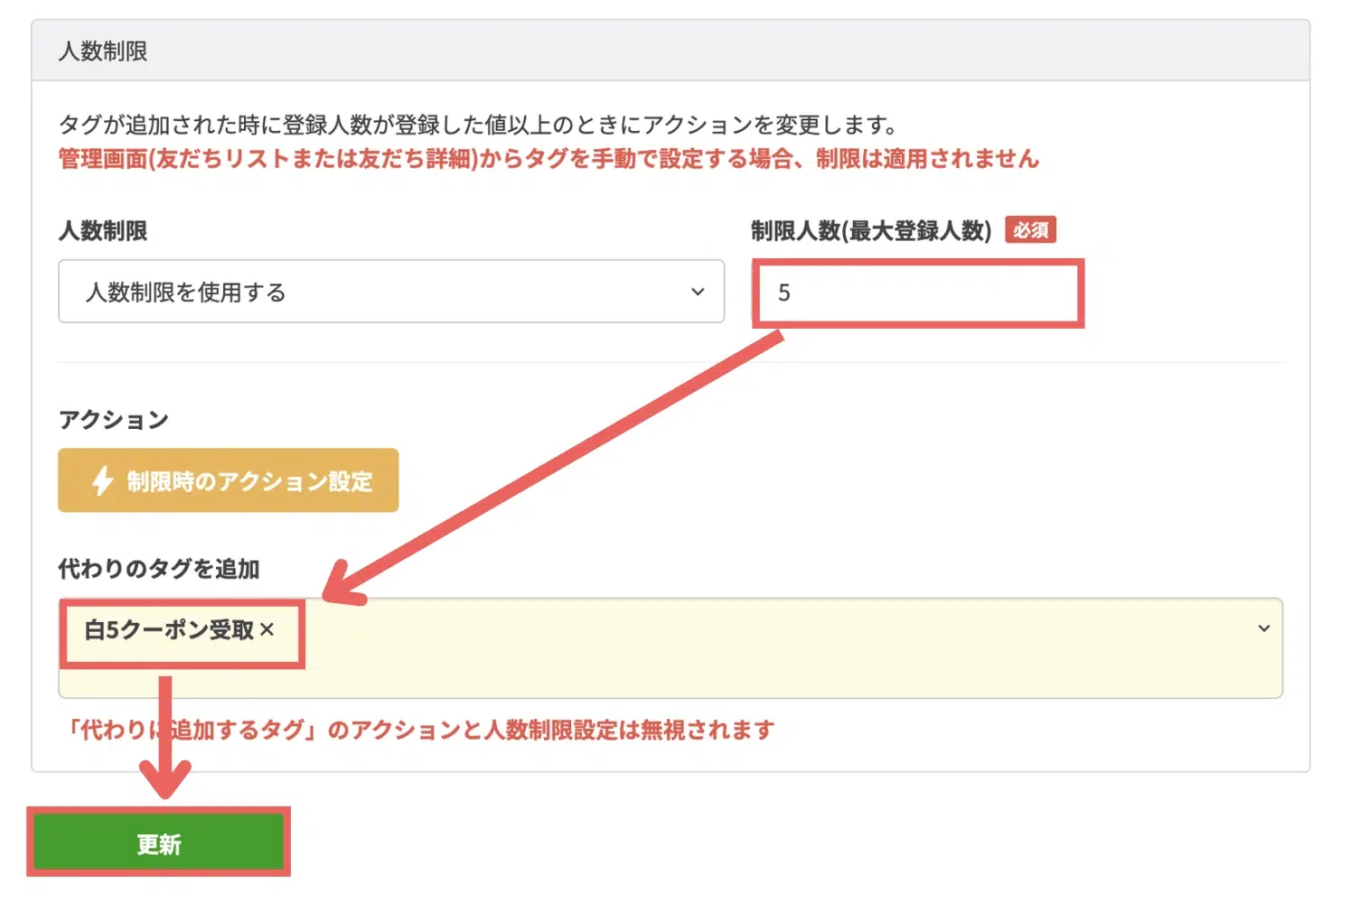Expand the 代わりのタグを追加 chevron

tap(1264, 628)
